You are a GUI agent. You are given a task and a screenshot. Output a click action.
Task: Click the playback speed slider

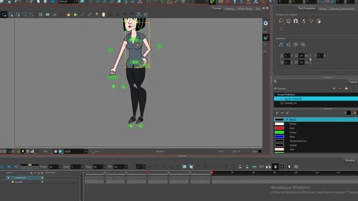coord(30,165)
